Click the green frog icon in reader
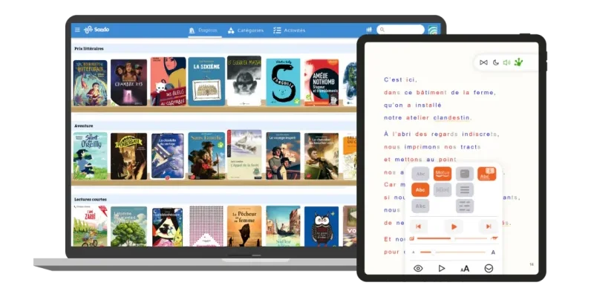This screenshot has width=594, height=297. pos(518,62)
